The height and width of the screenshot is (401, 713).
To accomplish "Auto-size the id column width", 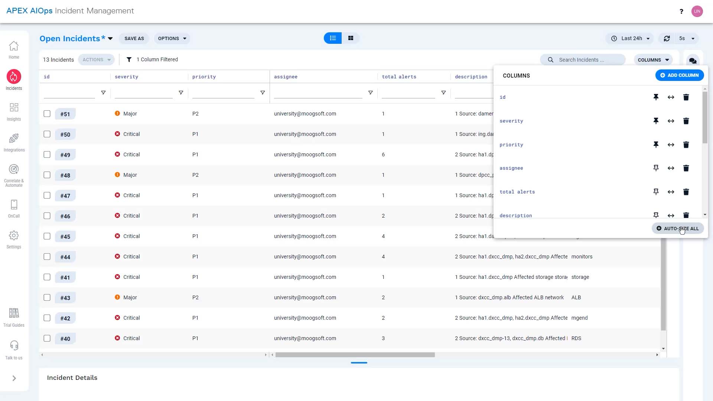I will click(671, 97).
